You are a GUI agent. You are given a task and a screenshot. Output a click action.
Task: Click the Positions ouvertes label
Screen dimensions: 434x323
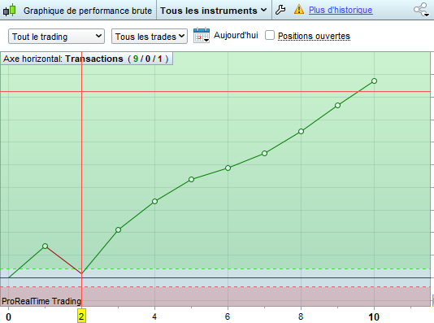tap(314, 36)
